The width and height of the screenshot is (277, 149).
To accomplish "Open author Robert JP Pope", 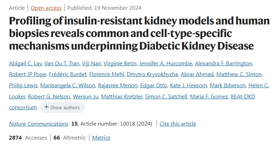I will [27, 74].
